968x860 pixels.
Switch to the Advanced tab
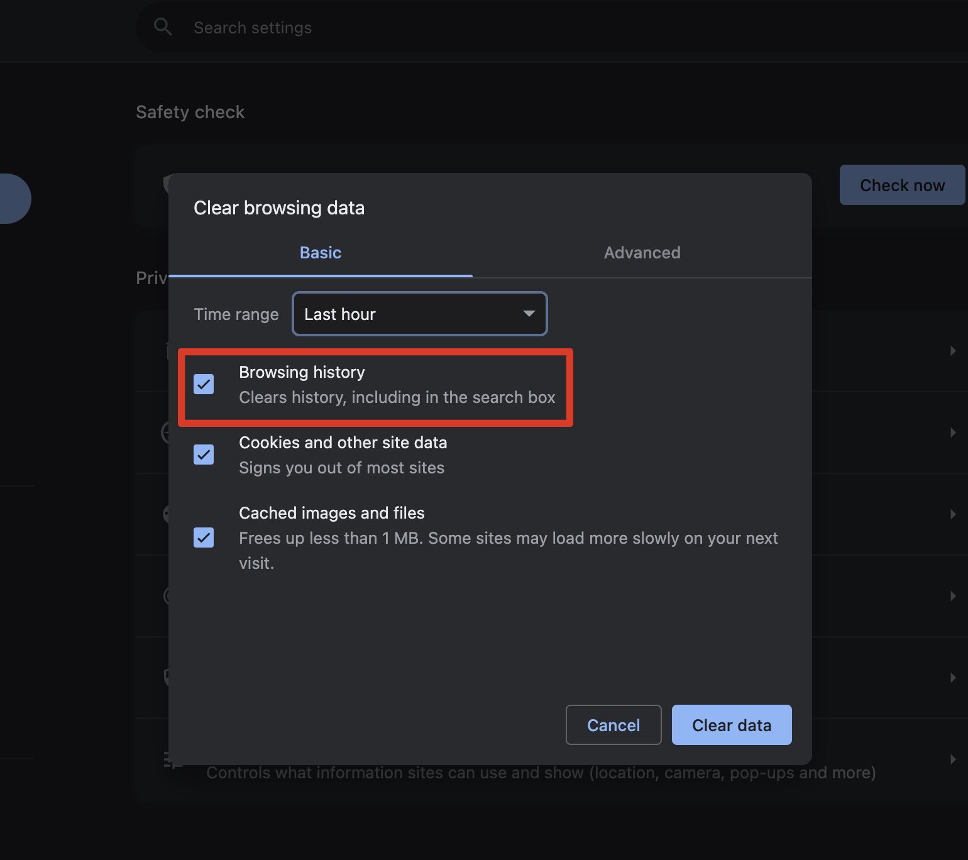coord(642,253)
